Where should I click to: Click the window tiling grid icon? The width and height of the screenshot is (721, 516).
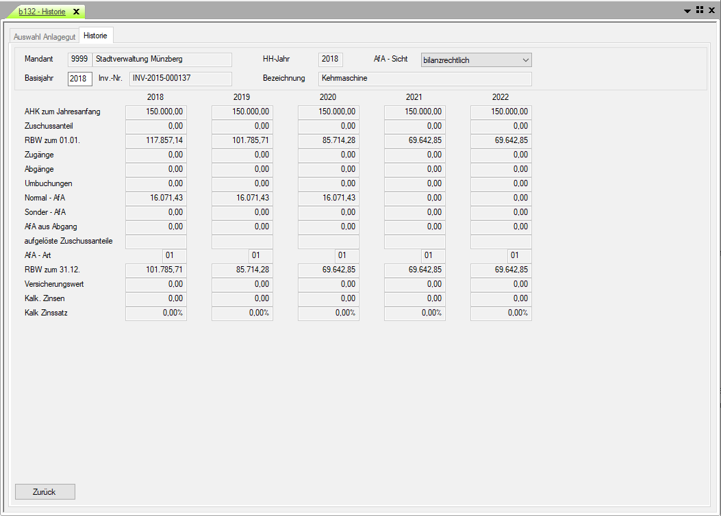(x=700, y=10)
